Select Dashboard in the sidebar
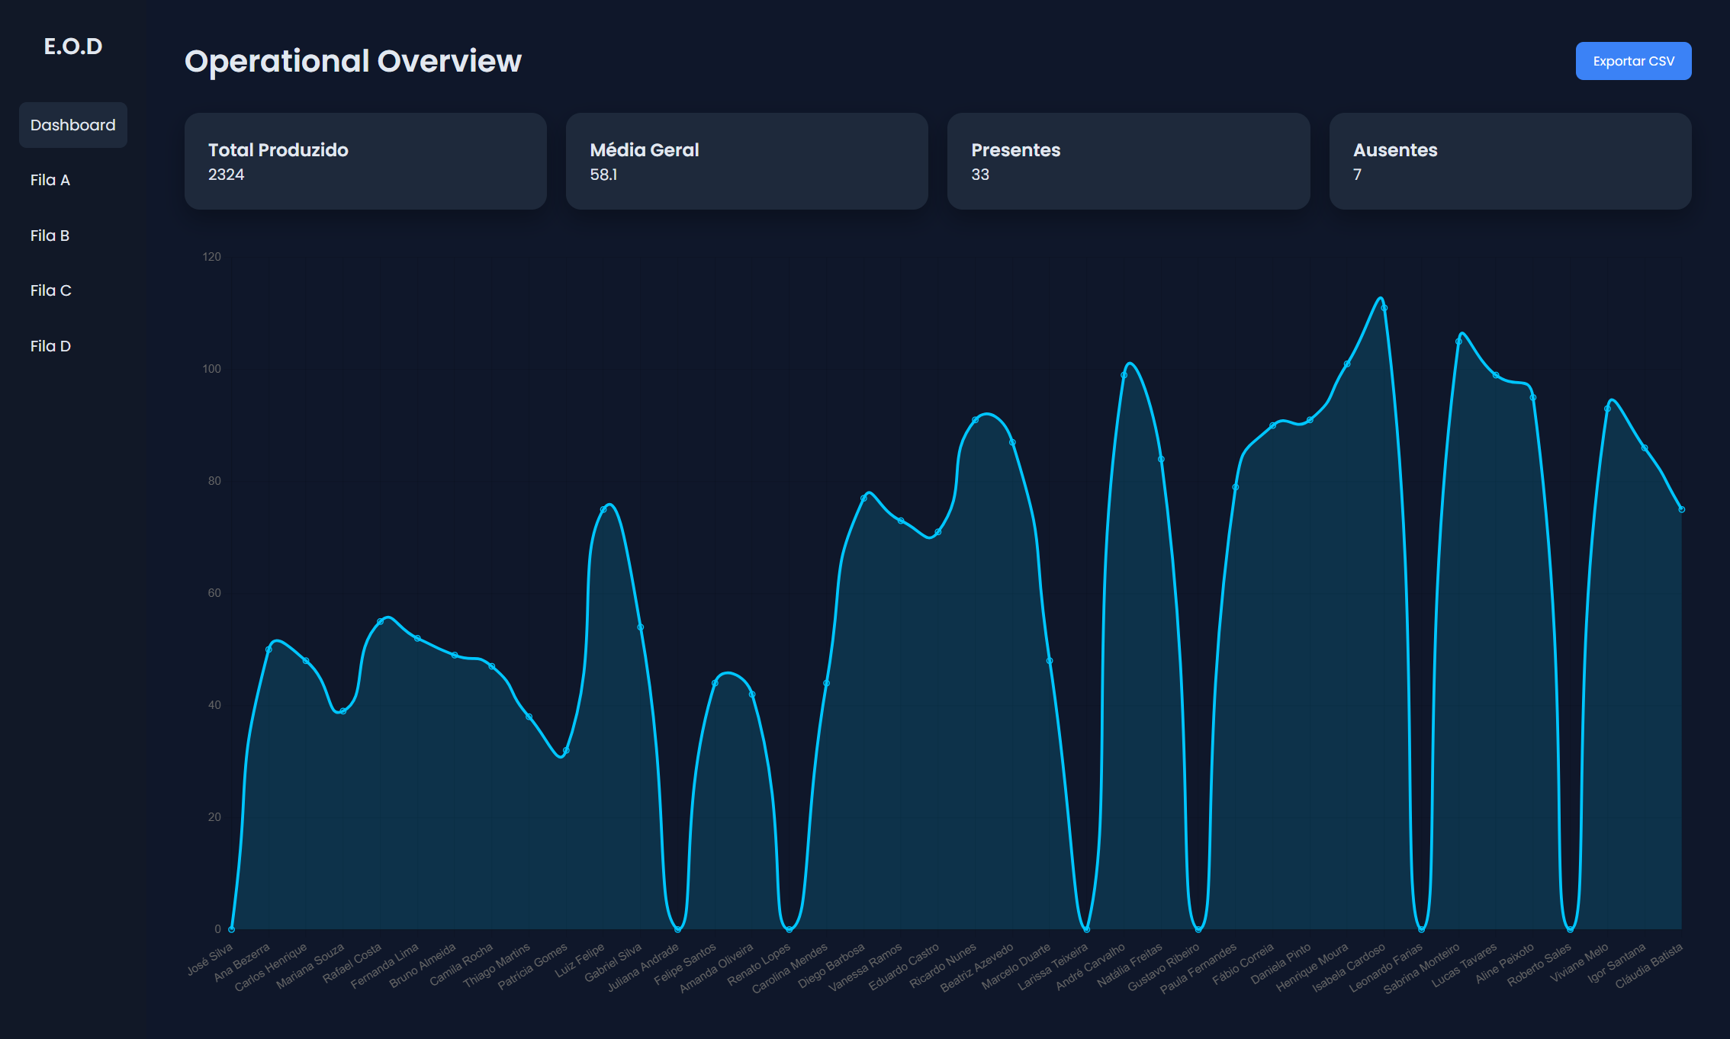The height and width of the screenshot is (1039, 1730). click(72, 124)
